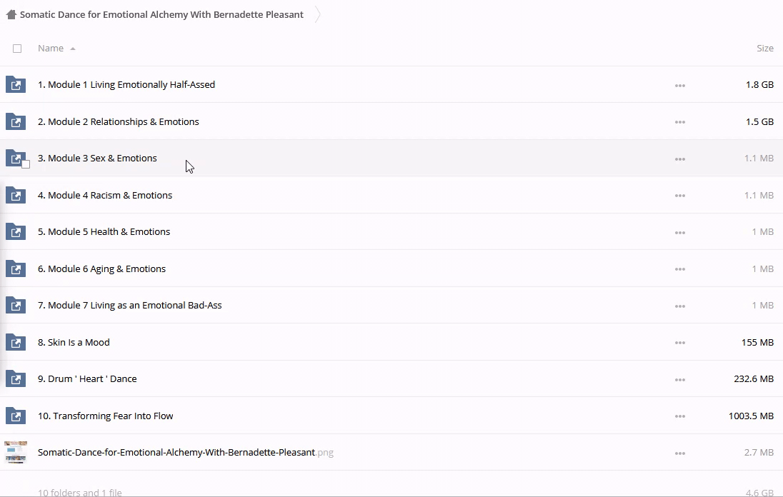The width and height of the screenshot is (783, 497).
Task: Open the Drum ' Heart ' Dance folder
Action: (x=87, y=379)
